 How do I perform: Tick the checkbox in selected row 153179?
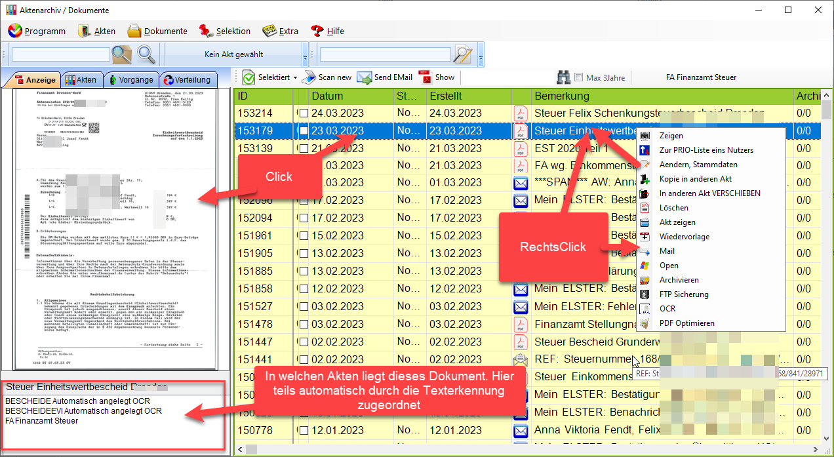click(304, 130)
